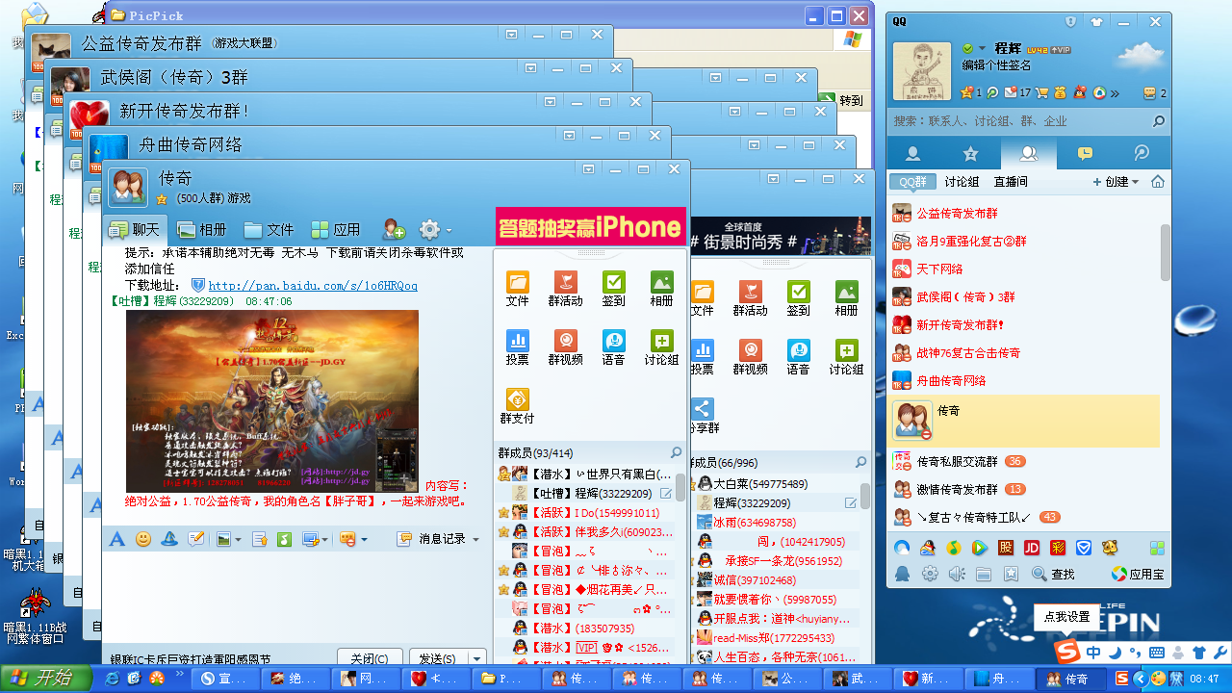Open the QQ main menu penguin icon
Screen dimensions: 1232x693
pos(902,574)
